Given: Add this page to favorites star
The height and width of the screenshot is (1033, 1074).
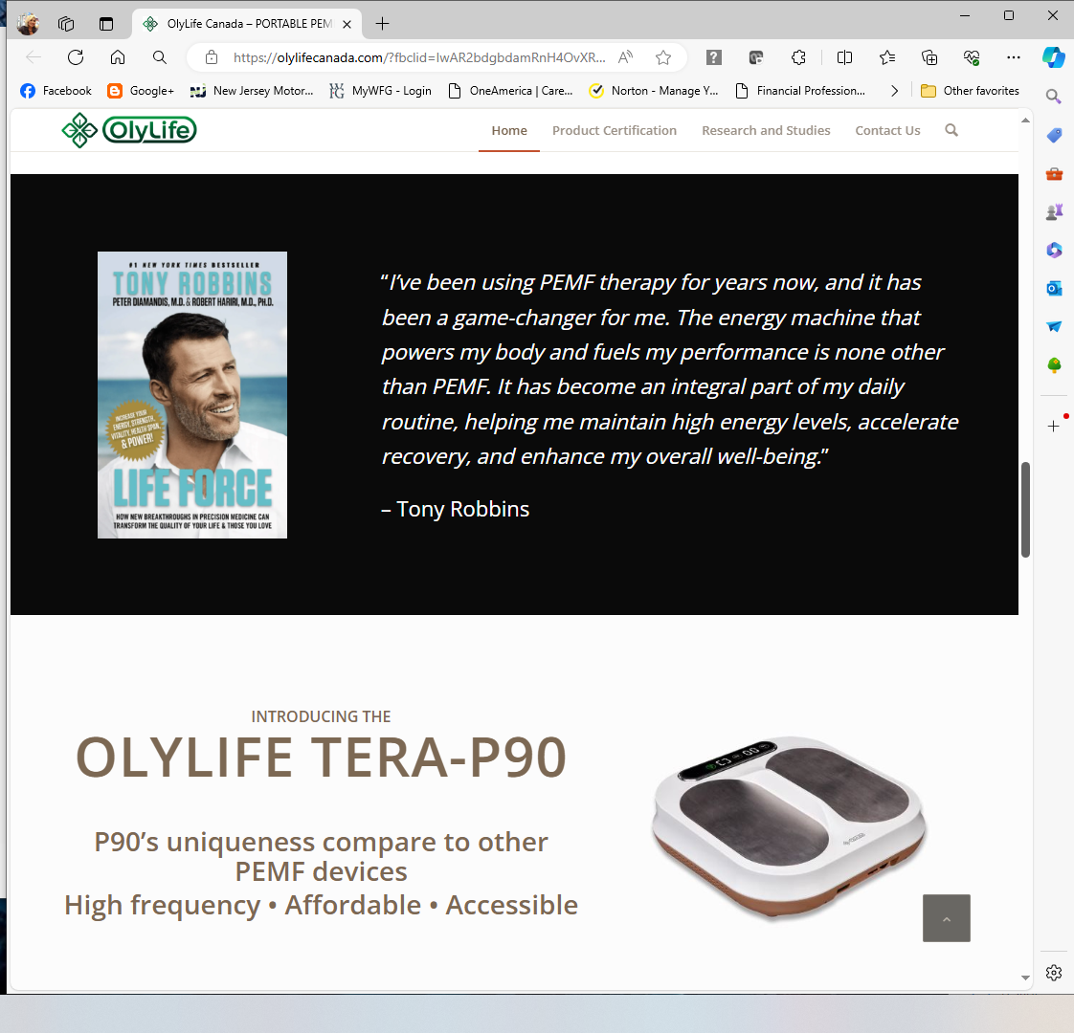Looking at the screenshot, I should coord(663,57).
